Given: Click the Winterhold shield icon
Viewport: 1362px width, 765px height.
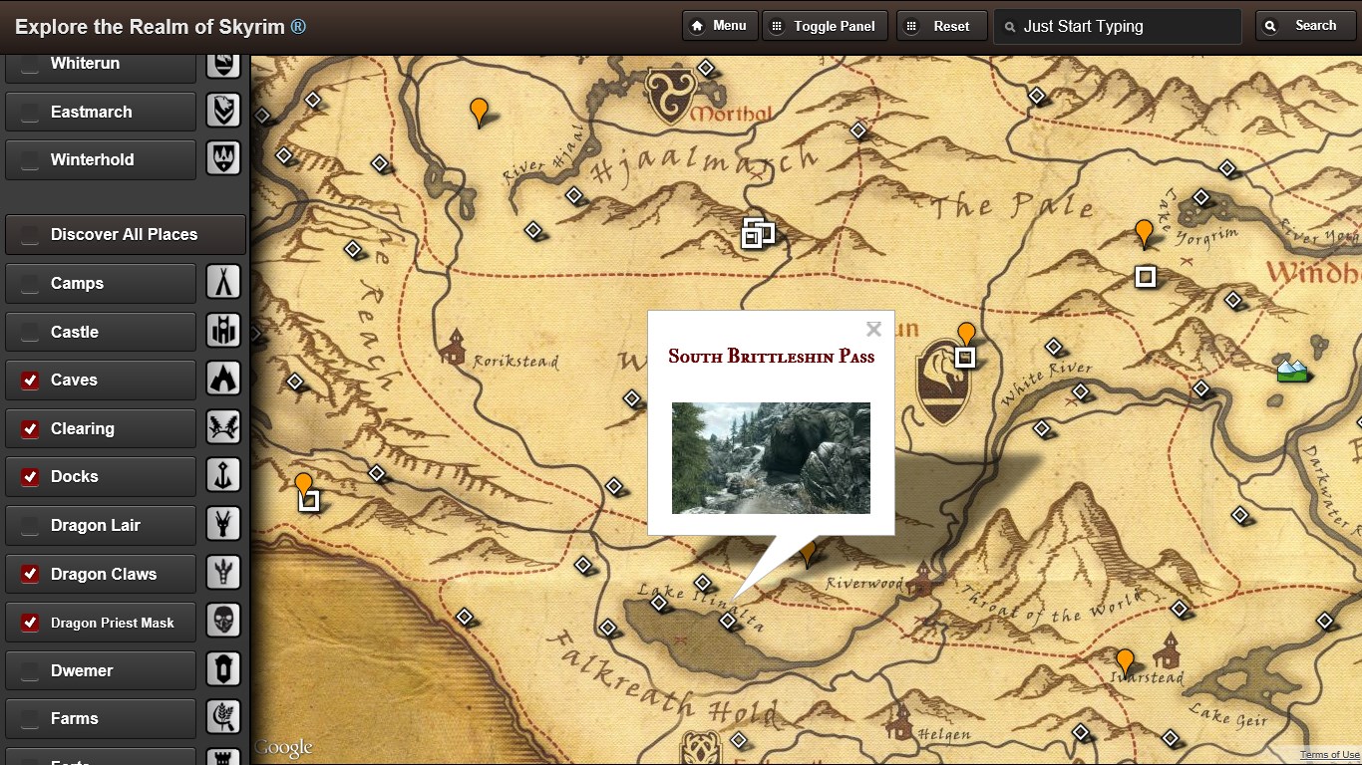Looking at the screenshot, I should click(223, 159).
